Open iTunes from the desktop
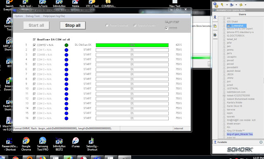Screen dimensions: 264x159 [x=75, y=143]
